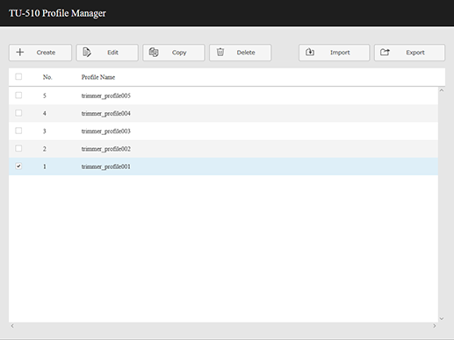Uncheck the trimmer_profile001 checkbox

(18, 166)
